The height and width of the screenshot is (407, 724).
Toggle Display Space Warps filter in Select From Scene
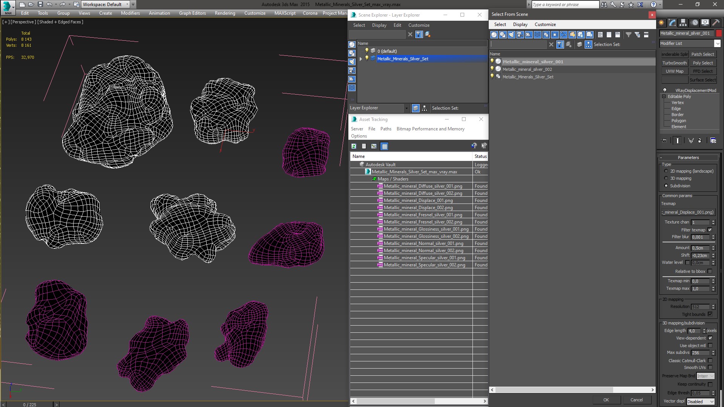tap(537, 35)
